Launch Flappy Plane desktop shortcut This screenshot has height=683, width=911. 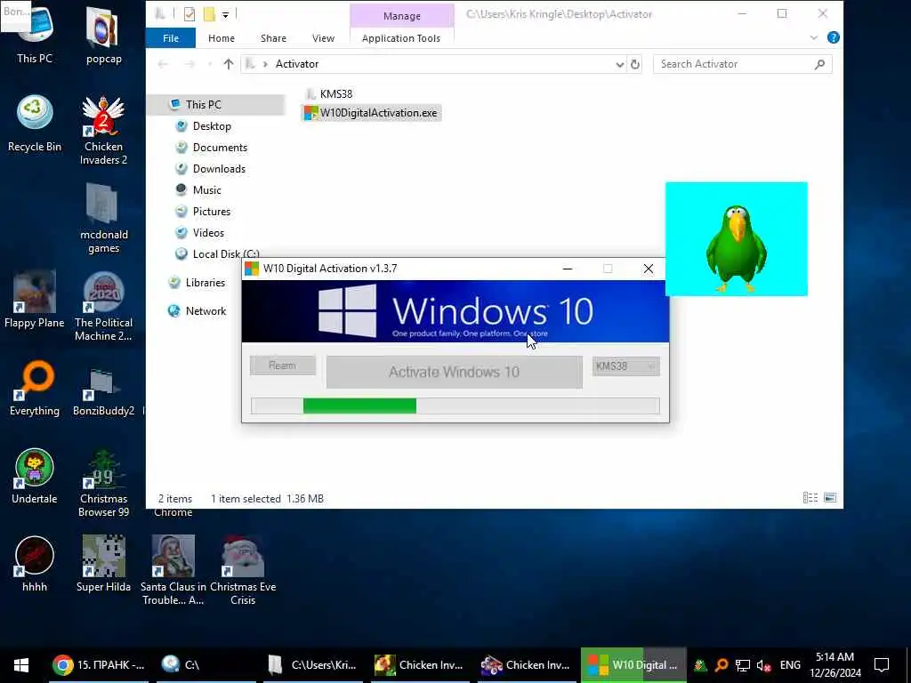pos(35,300)
